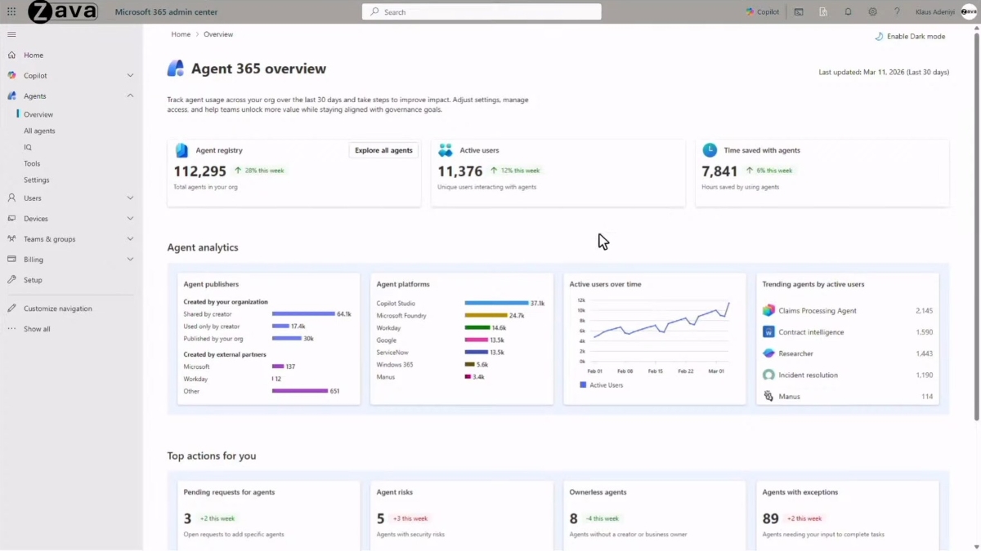Open the settings gear in header
The image size is (981, 551).
tap(872, 12)
